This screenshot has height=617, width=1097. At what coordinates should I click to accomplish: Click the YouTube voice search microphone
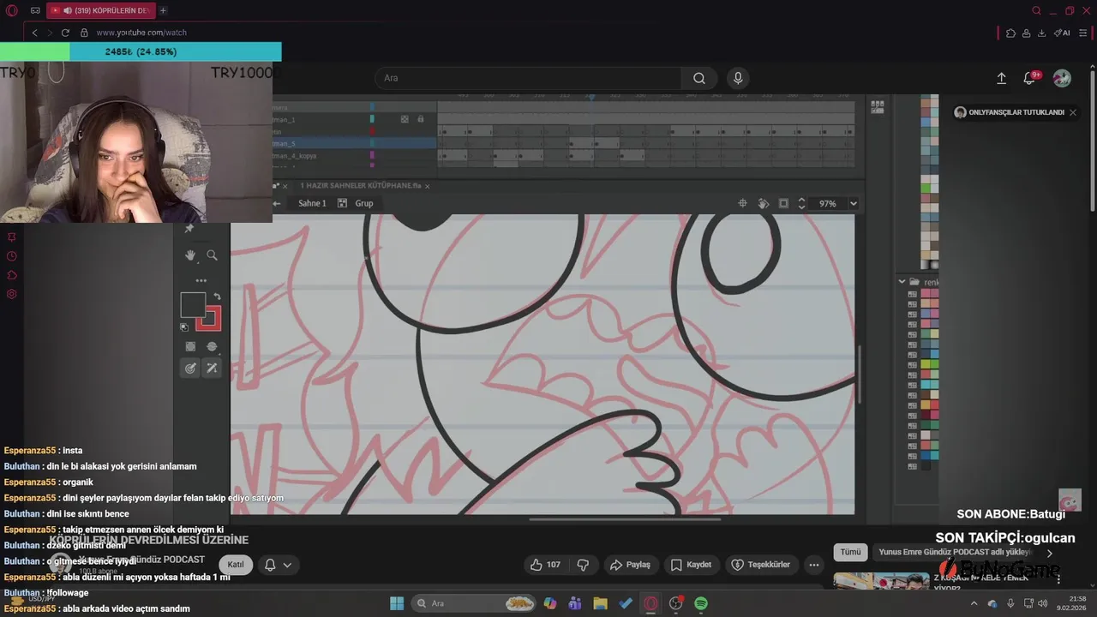[738, 78]
